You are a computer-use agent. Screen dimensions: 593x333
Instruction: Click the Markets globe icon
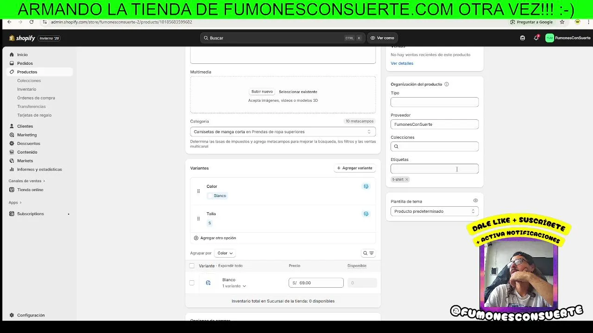point(12,161)
